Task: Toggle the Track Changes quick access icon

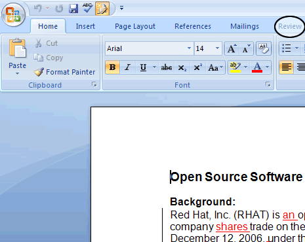Action: (x=102, y=9)
